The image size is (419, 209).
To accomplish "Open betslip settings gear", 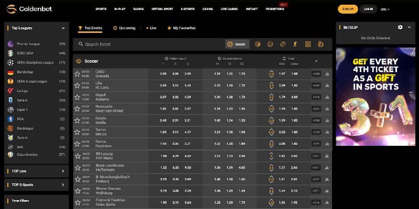I will pos(400,27).
